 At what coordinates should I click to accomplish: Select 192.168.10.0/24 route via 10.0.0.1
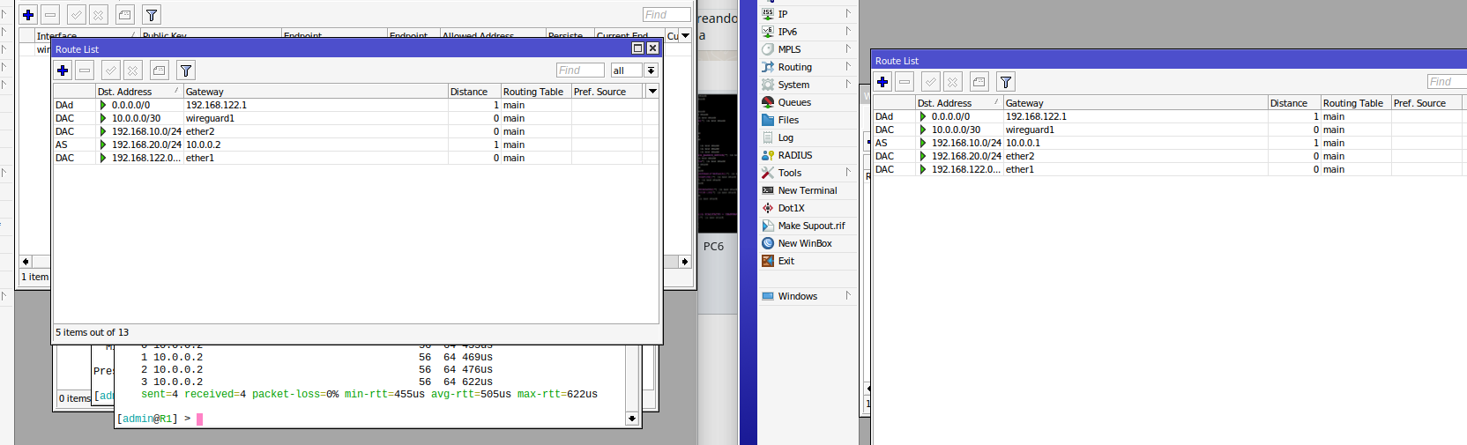coord(1170,143)
